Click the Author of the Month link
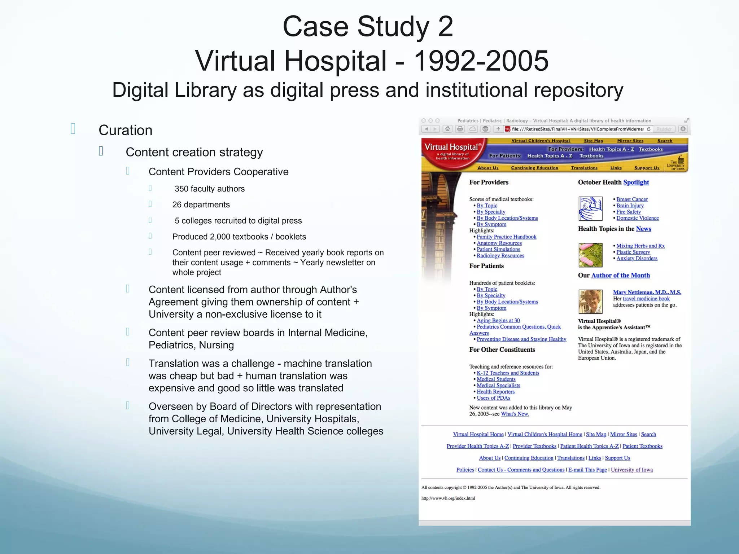 pos(620,276)
